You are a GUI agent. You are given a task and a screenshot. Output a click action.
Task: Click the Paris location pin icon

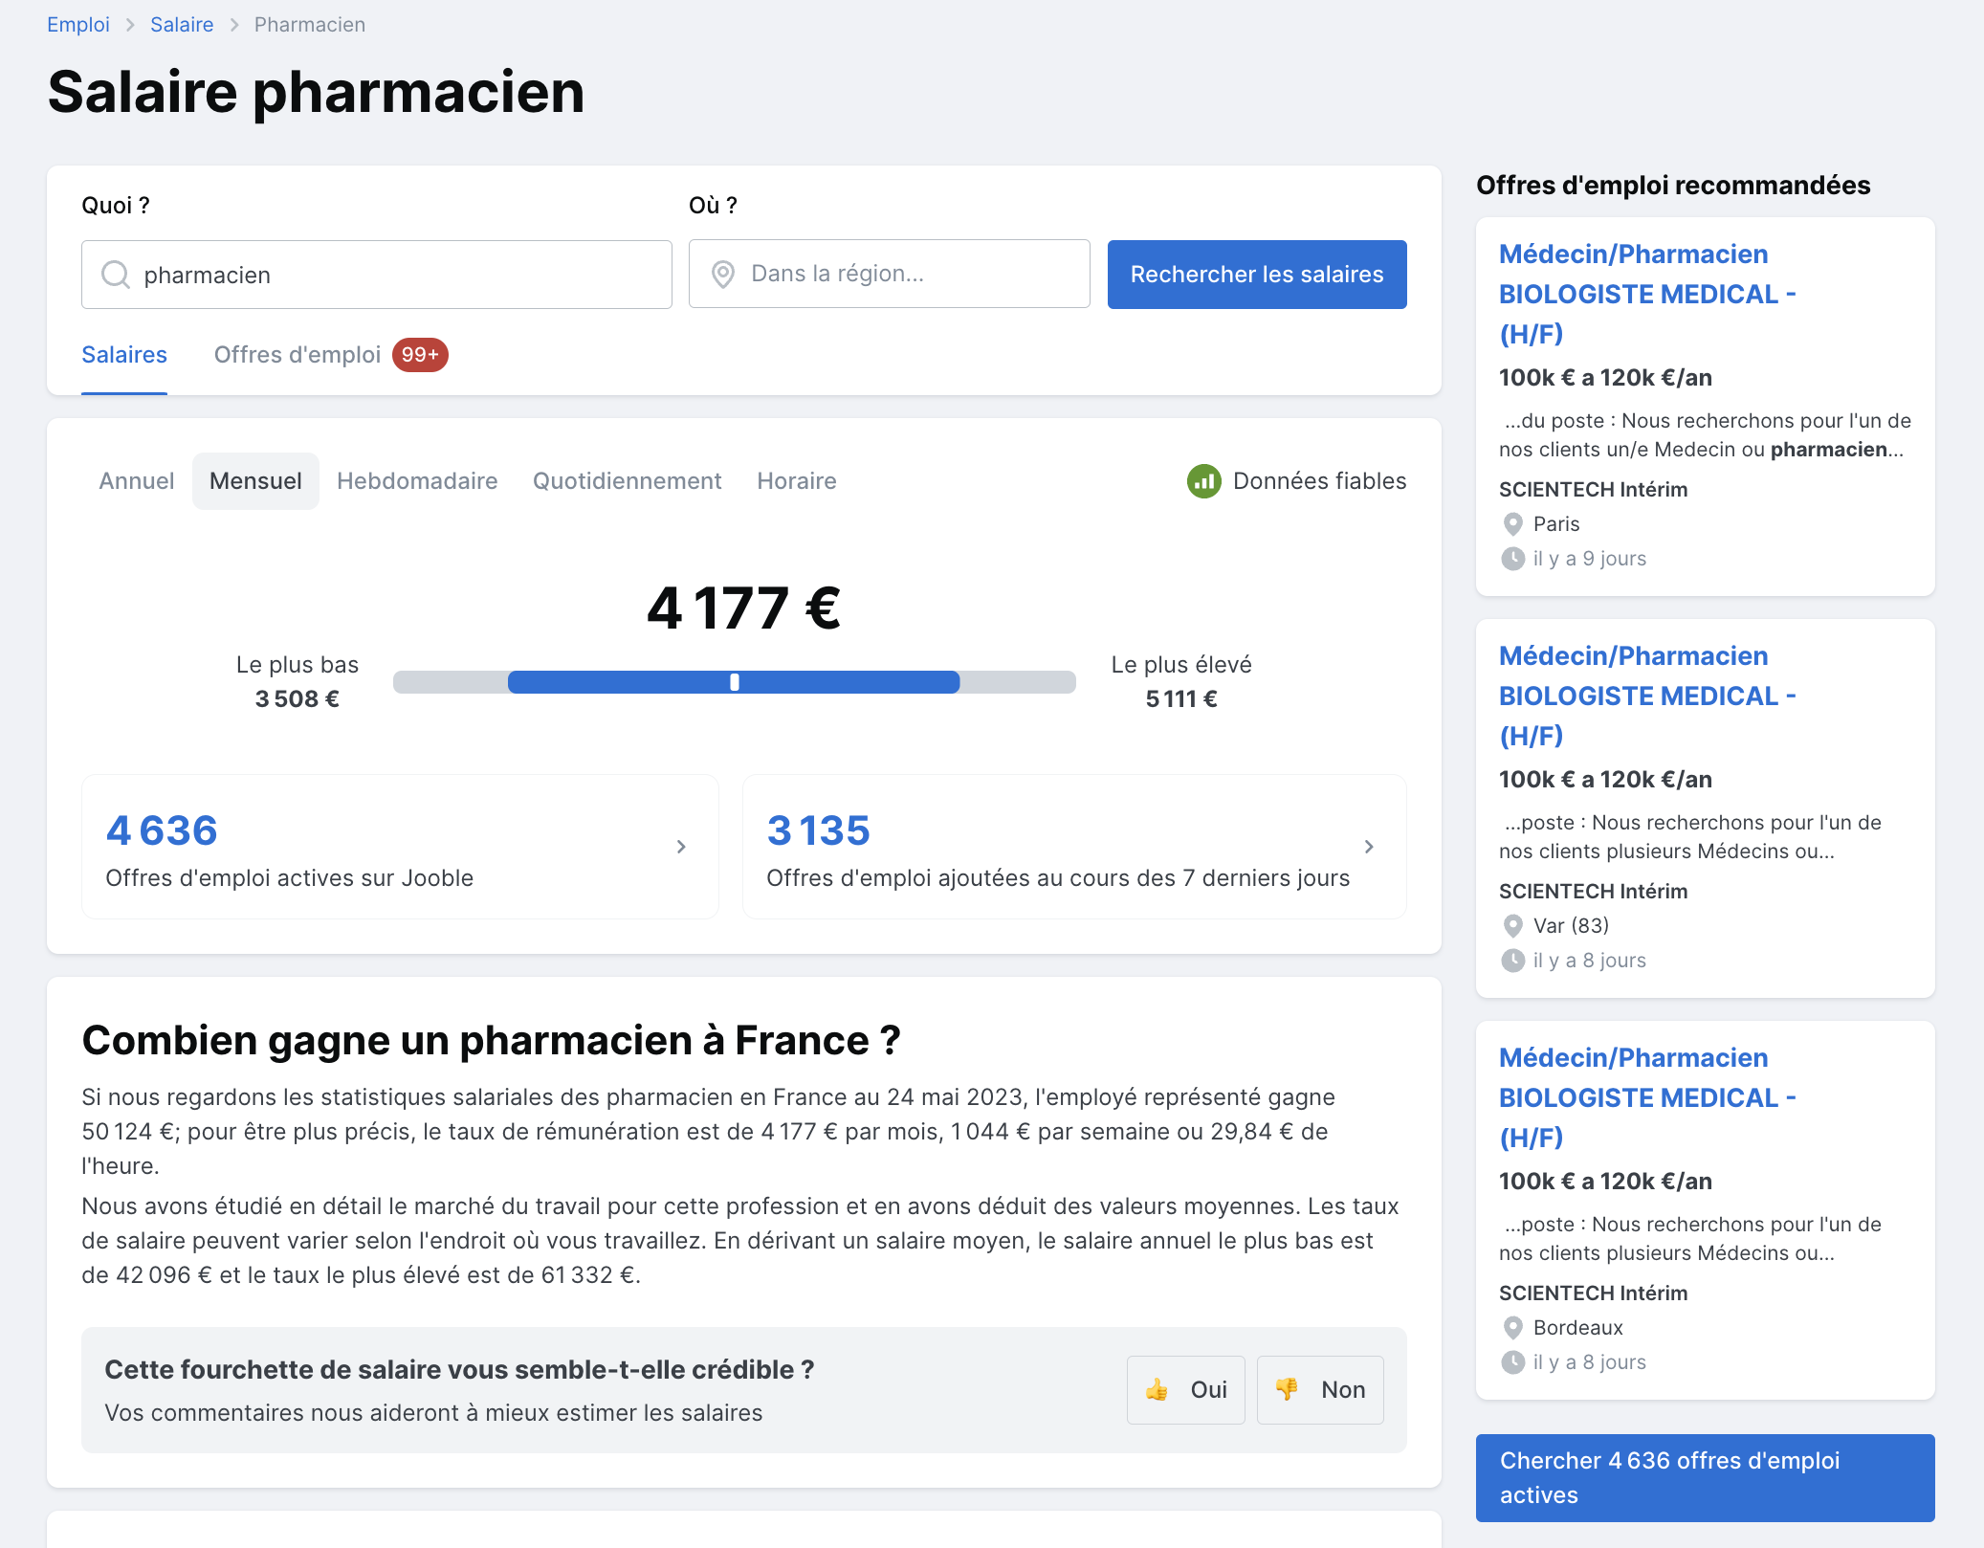tap(1512, 524)
